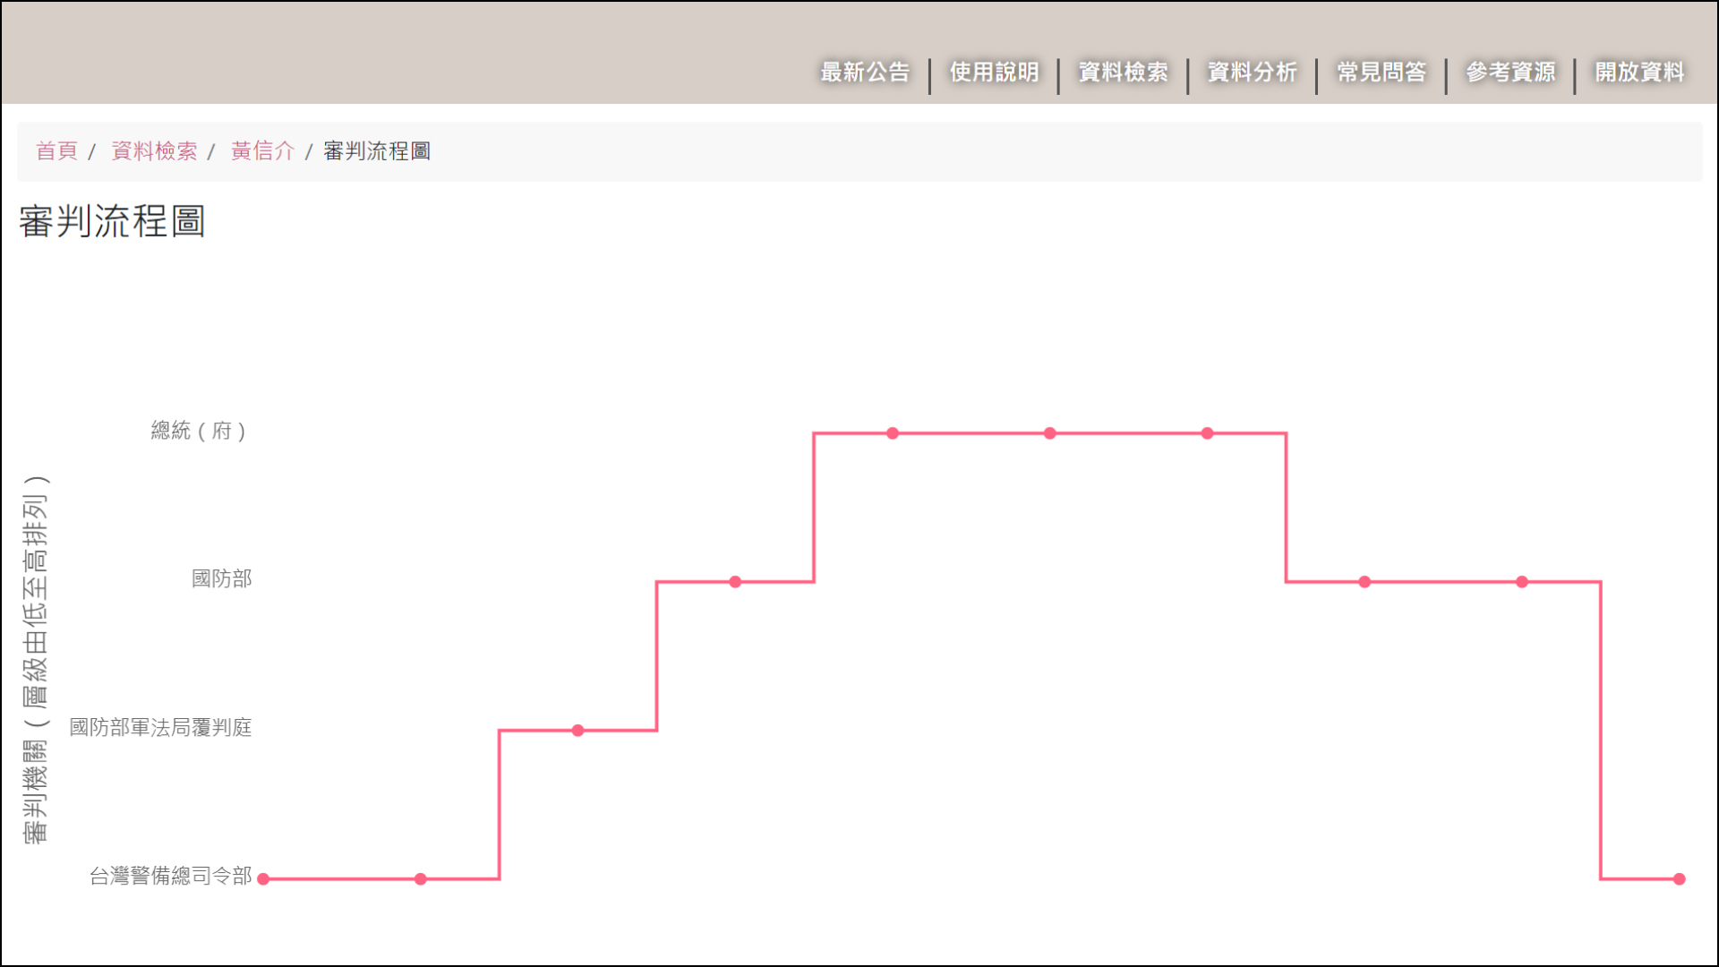Image resolution: width=1719 pixels, height=967 pixels.
Task: Open the 資料分析 menu item
Action: tap(1252, 73)
